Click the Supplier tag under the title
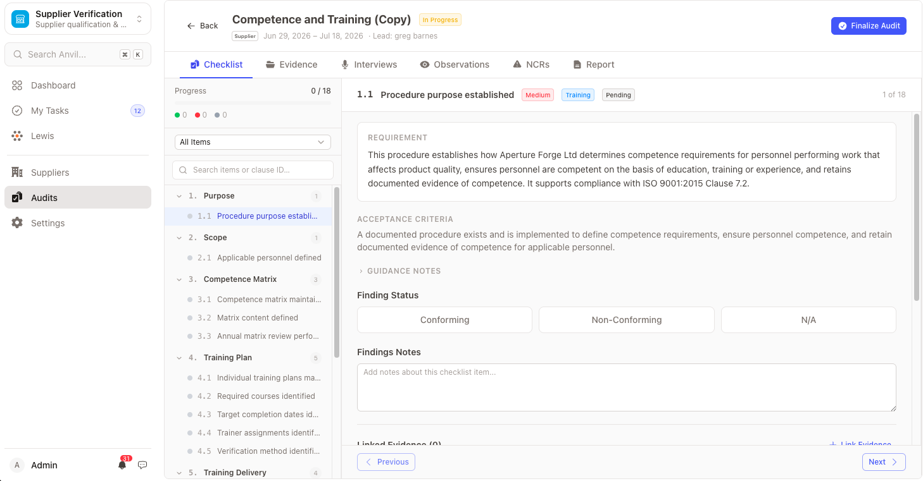The image size is (923, 481). click(x=245, y=36)
